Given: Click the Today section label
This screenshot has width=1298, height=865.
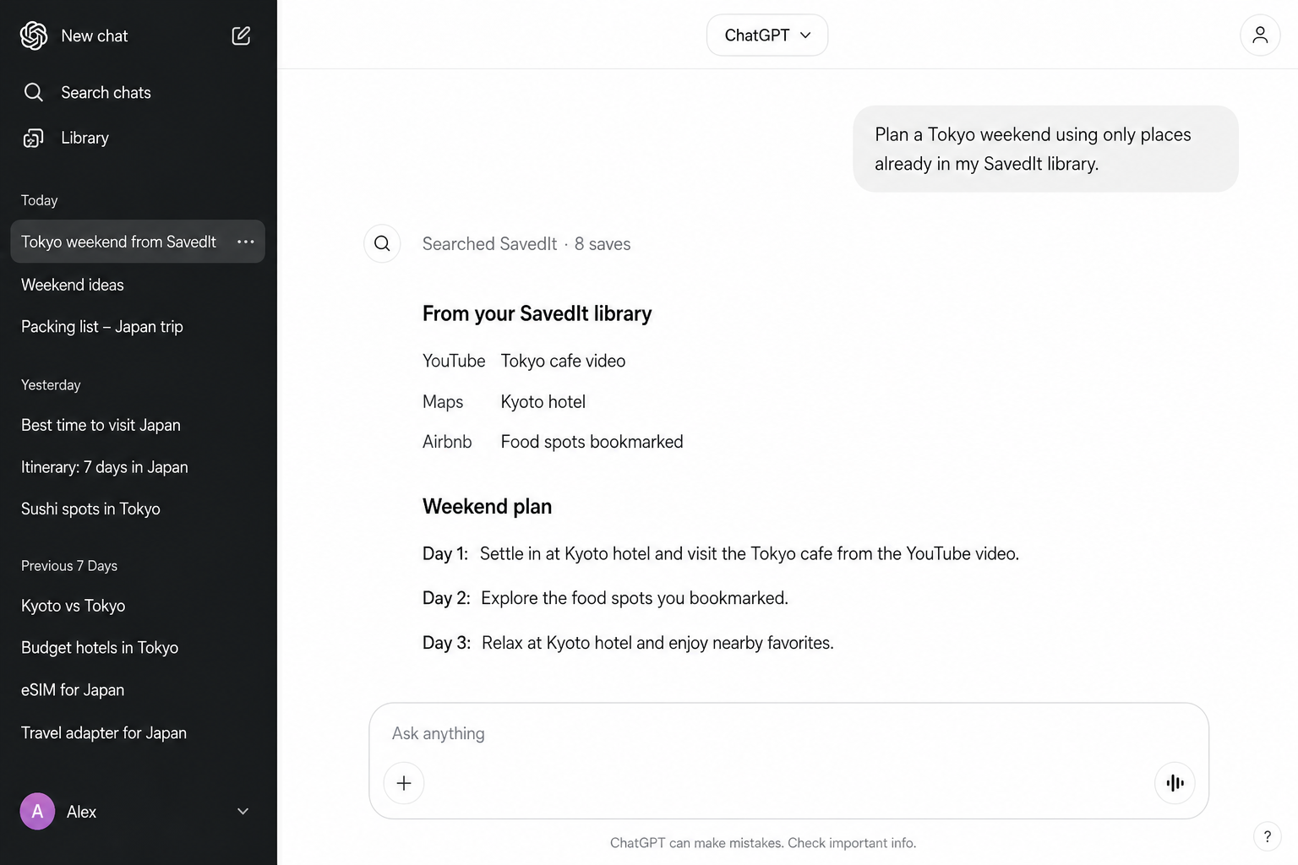Looking at the screenshot, I should pos(39,200).
